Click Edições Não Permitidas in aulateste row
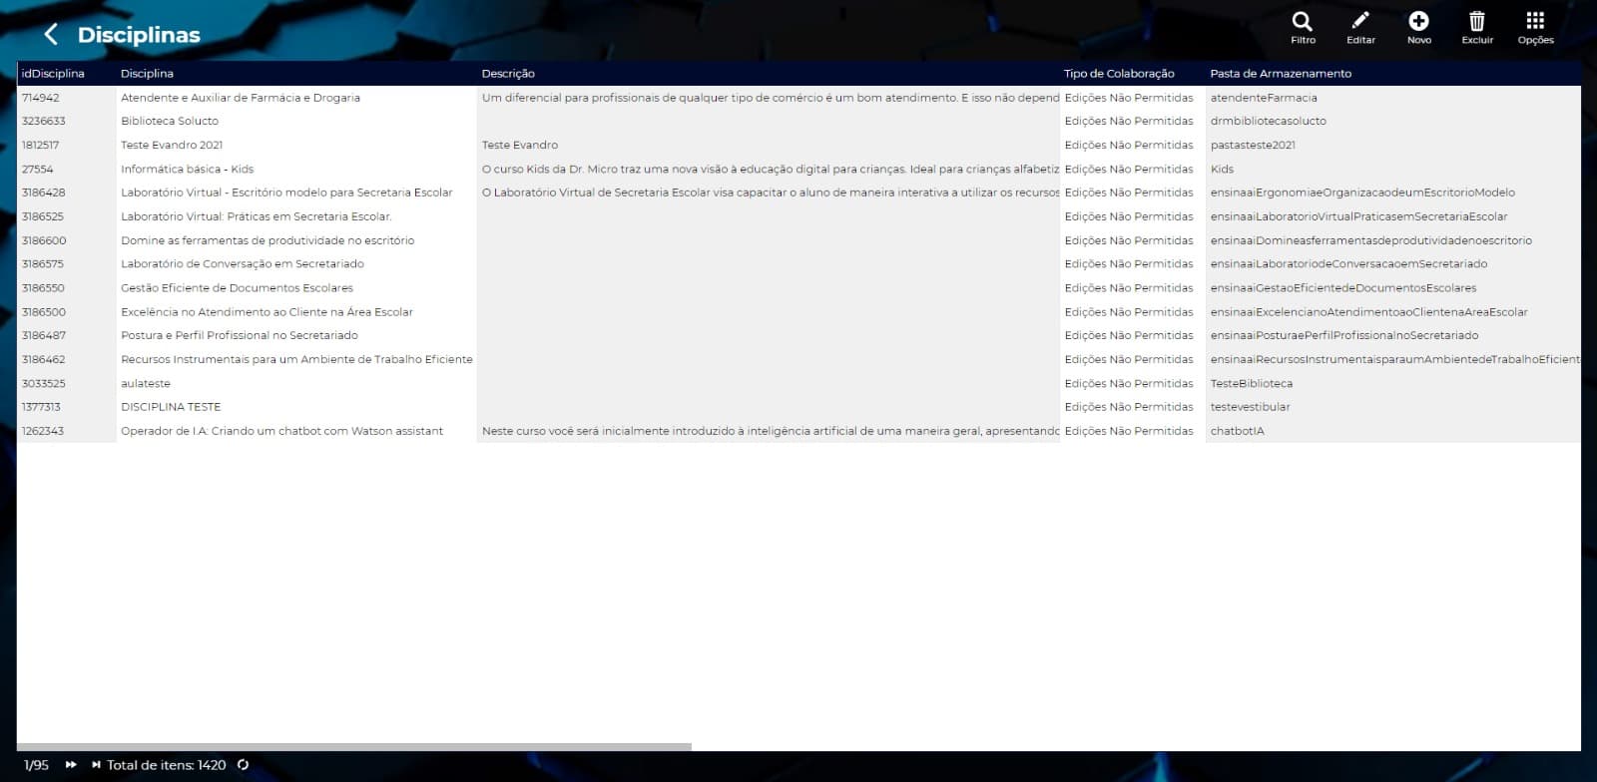1597x782 pixels. [1129, 383]
